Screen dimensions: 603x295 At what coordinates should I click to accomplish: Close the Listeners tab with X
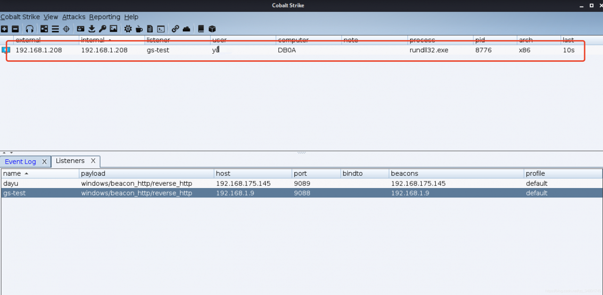point(93,161)
